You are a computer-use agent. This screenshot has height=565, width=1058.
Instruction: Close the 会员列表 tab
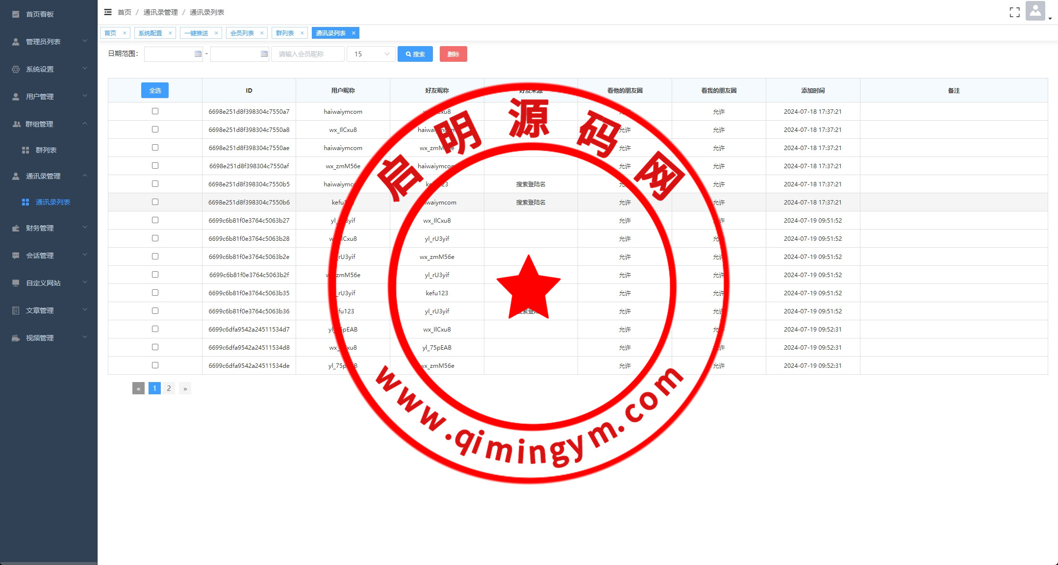click(x=262, y=33)
